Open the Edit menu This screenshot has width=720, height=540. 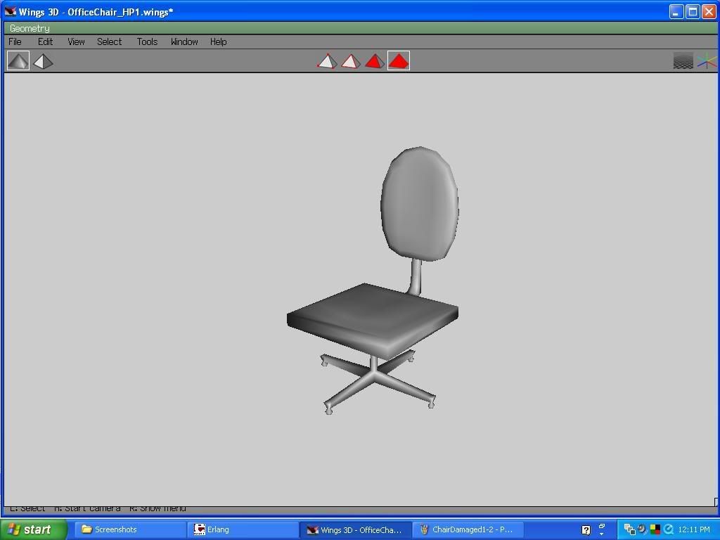(x=45, y=41)
